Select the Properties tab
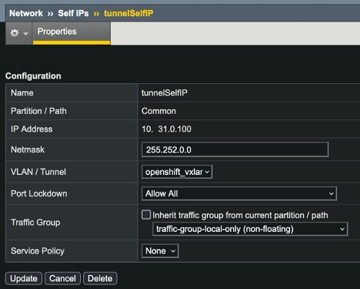 (x=72, y=32)
